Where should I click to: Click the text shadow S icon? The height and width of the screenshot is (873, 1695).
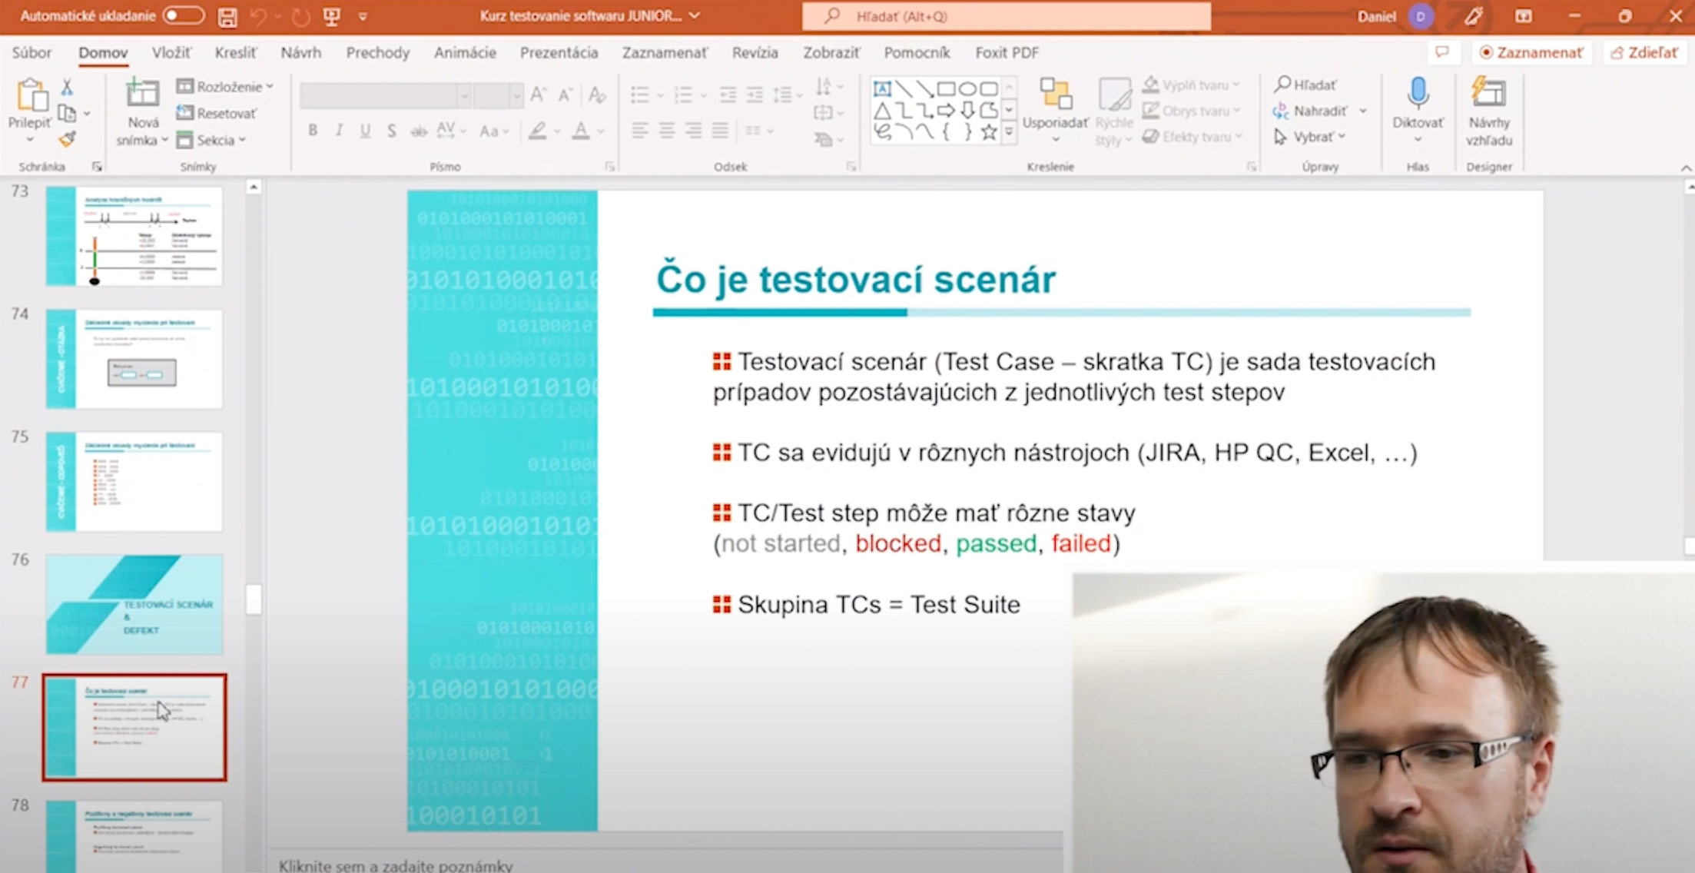pyautogui.click(x=391, y=131)
